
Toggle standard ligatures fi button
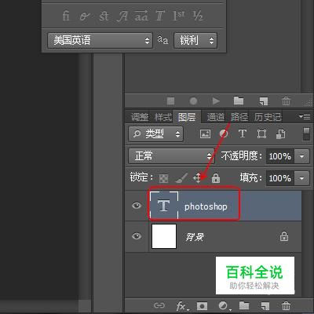coord(66,16)
